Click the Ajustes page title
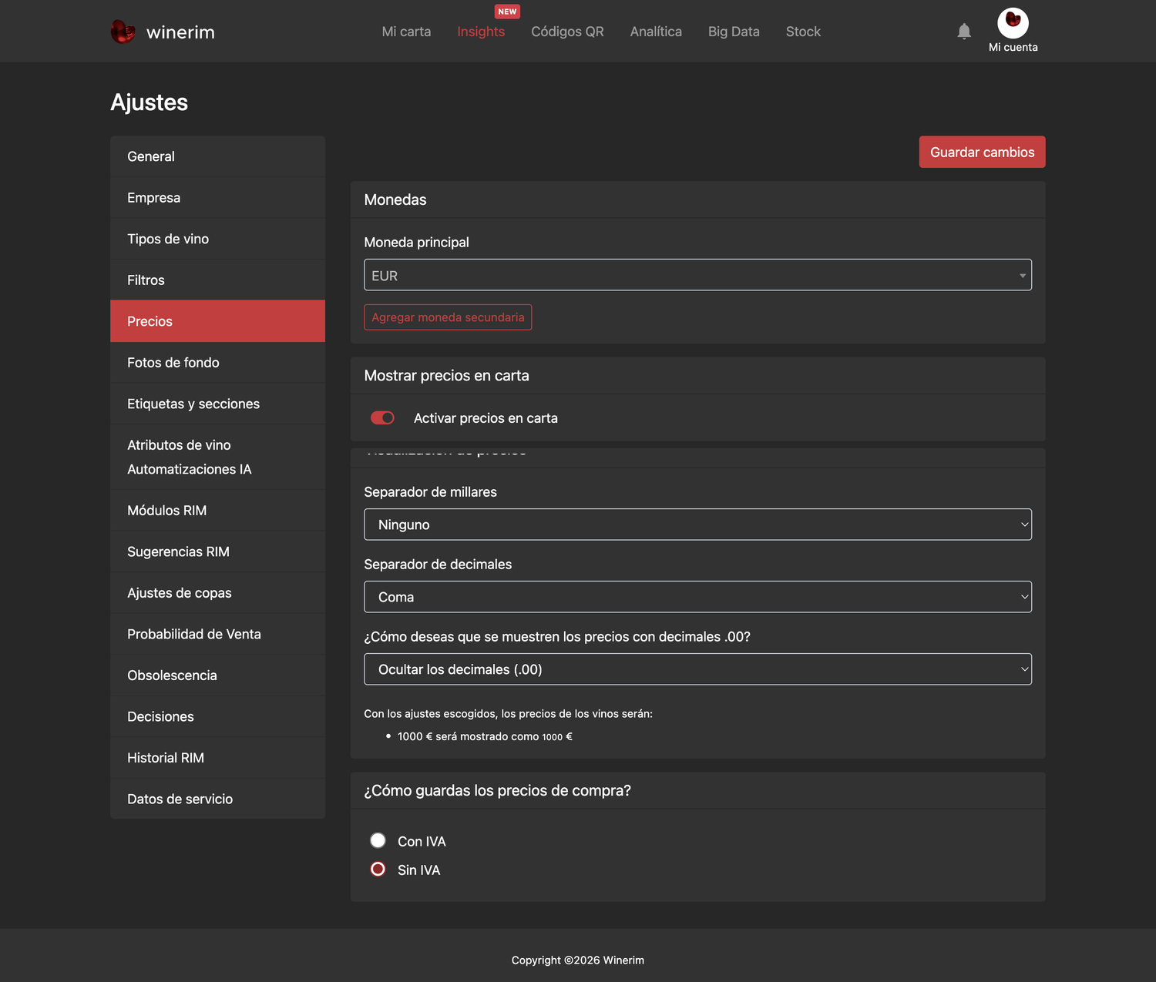Viewport: 1156px width, 982px height. (x=150, y=102)
